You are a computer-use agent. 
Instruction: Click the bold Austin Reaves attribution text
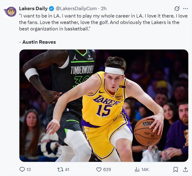coord(39,42)
